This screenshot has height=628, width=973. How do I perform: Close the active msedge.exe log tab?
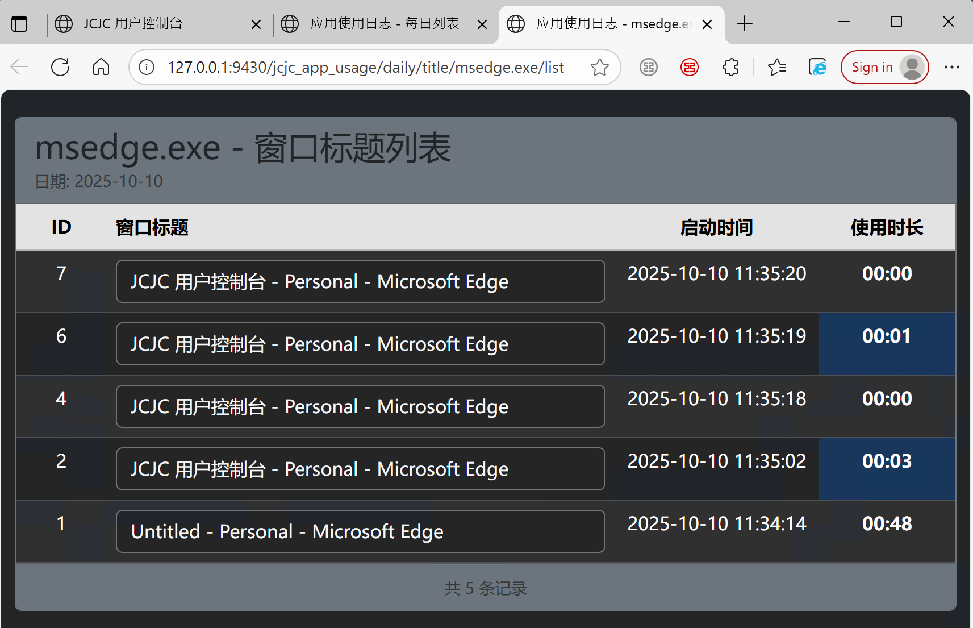(x=707, y=24)
